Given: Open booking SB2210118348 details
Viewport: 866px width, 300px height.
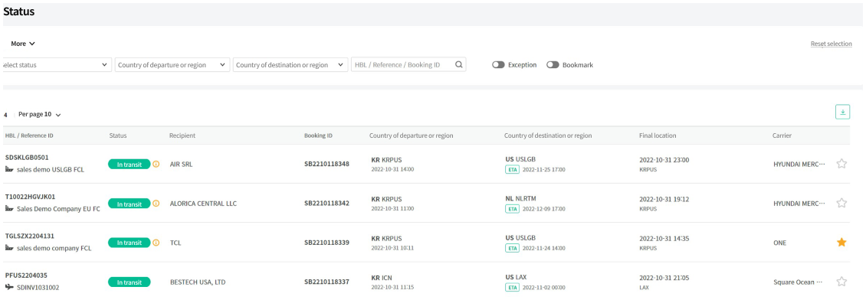Looking at the screenshot, I should (x=326, y=164).
